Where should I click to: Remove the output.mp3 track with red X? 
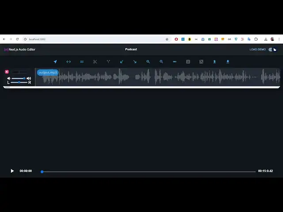tap(7, 72)
